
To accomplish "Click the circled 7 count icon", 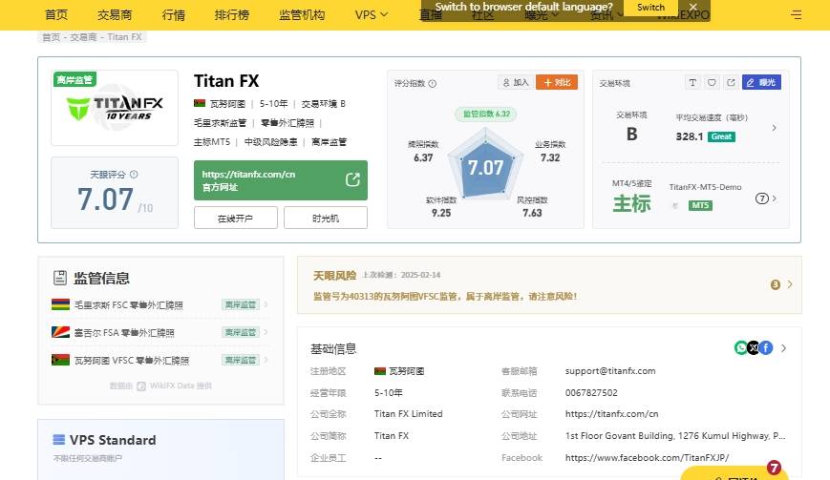I will point(762,198).
